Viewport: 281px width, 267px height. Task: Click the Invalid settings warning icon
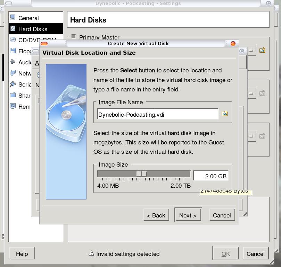coord(91,253)
